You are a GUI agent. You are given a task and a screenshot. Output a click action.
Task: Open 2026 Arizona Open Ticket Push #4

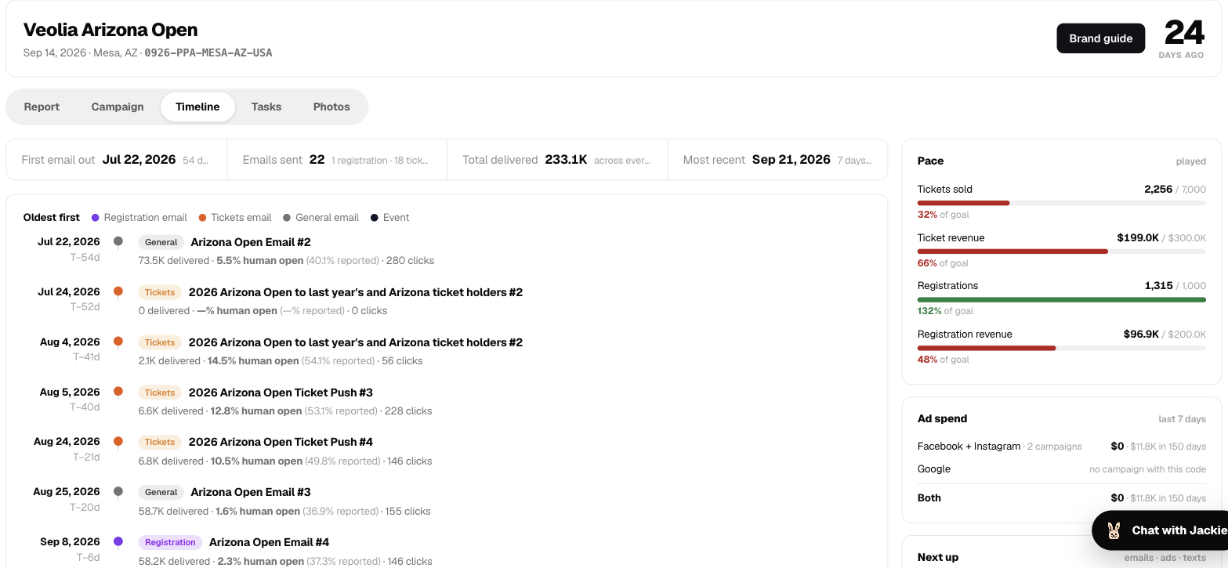[x=281, y=442]
